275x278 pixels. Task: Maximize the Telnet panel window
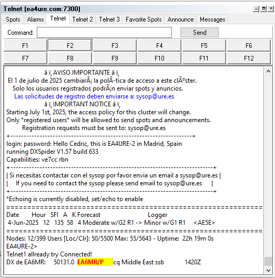pos(263,8)
